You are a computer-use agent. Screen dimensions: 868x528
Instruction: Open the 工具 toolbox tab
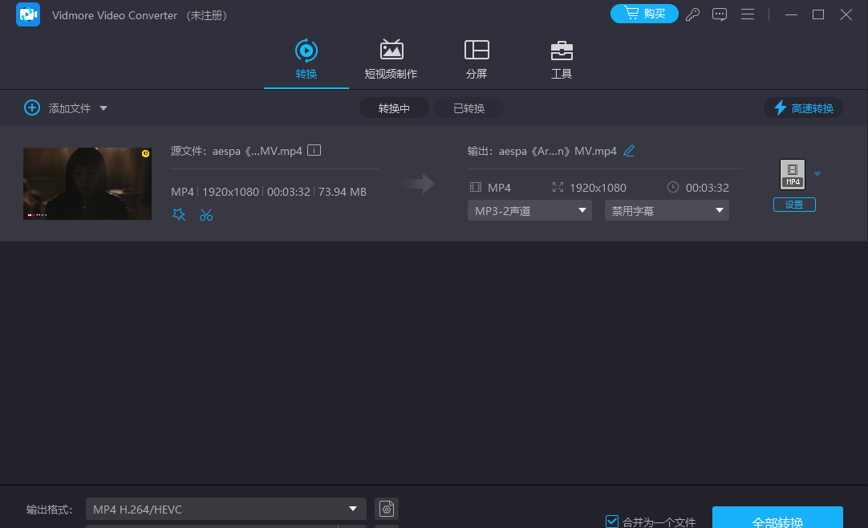[562, 59]
